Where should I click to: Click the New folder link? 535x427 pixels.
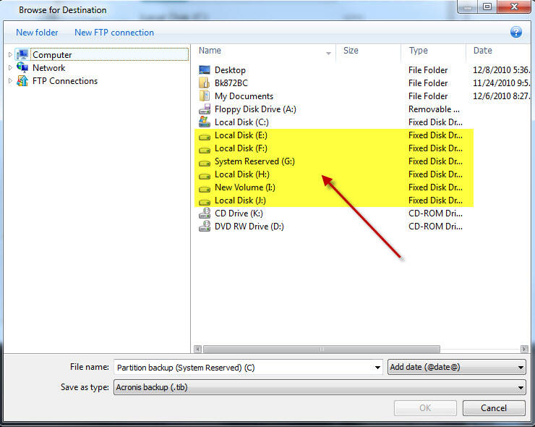pos(37,33)
